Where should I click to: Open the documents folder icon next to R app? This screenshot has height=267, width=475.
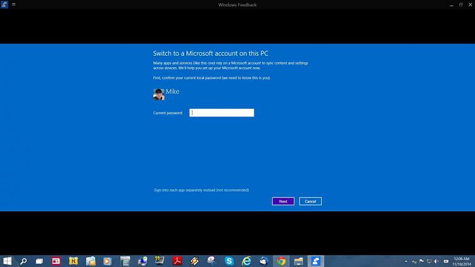pos(91,261)
